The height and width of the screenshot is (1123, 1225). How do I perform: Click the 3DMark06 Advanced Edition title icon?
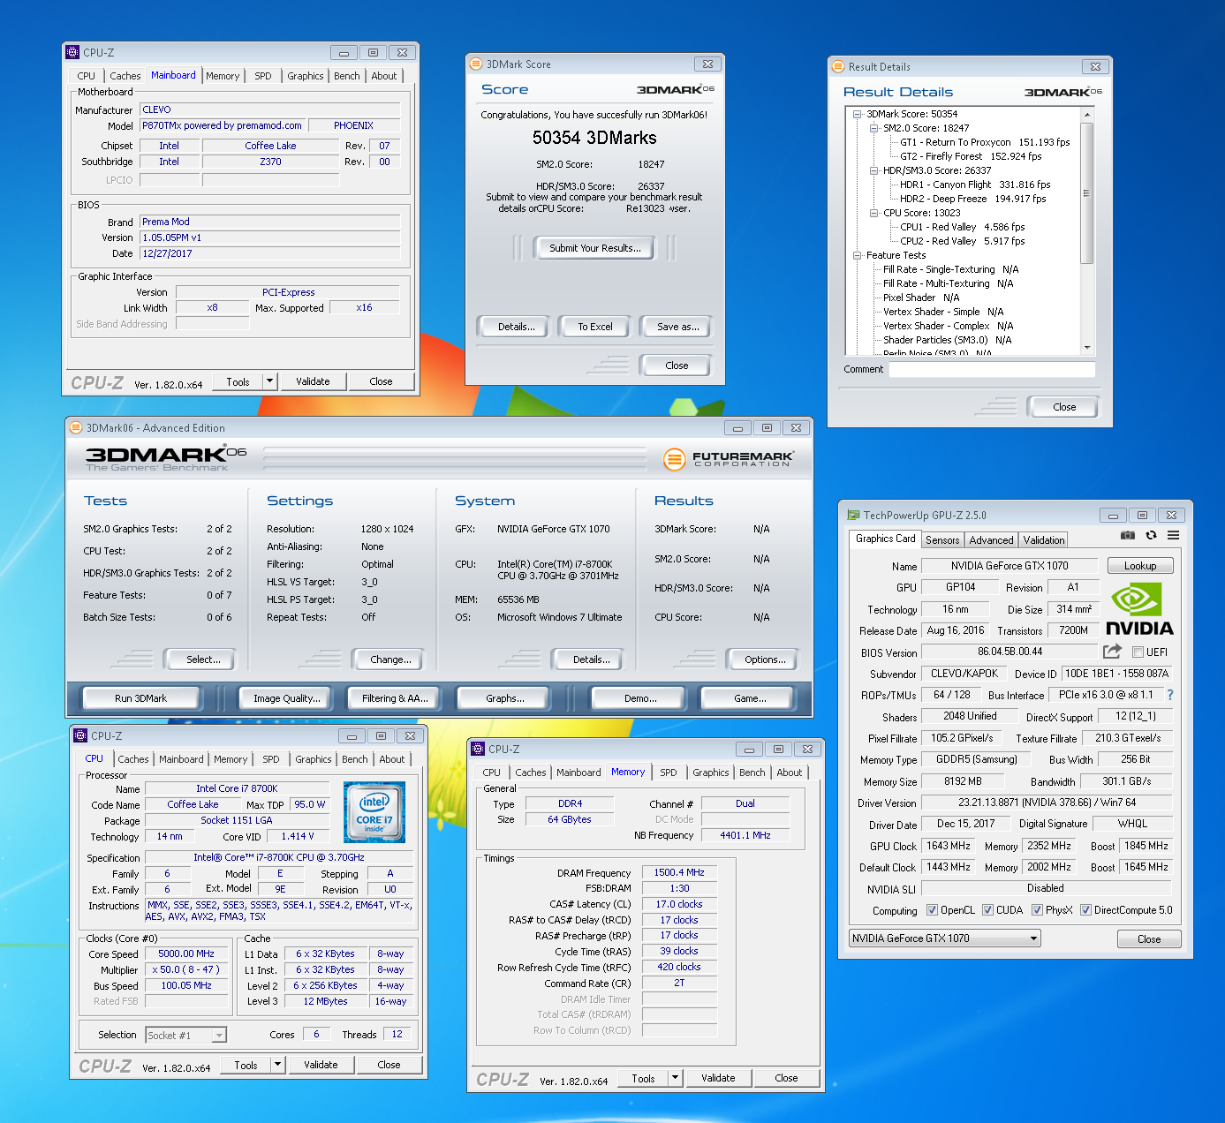(76, 427)
